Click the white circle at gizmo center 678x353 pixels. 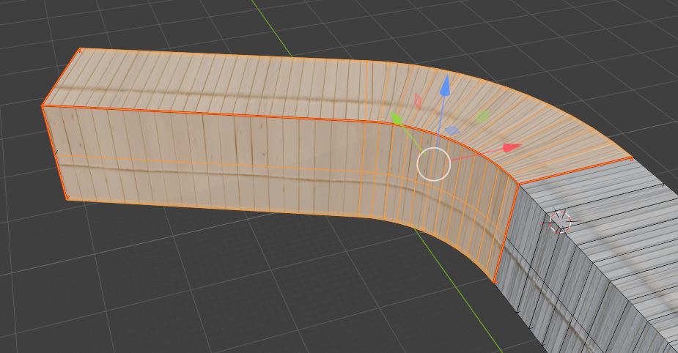tap(433, 164)
